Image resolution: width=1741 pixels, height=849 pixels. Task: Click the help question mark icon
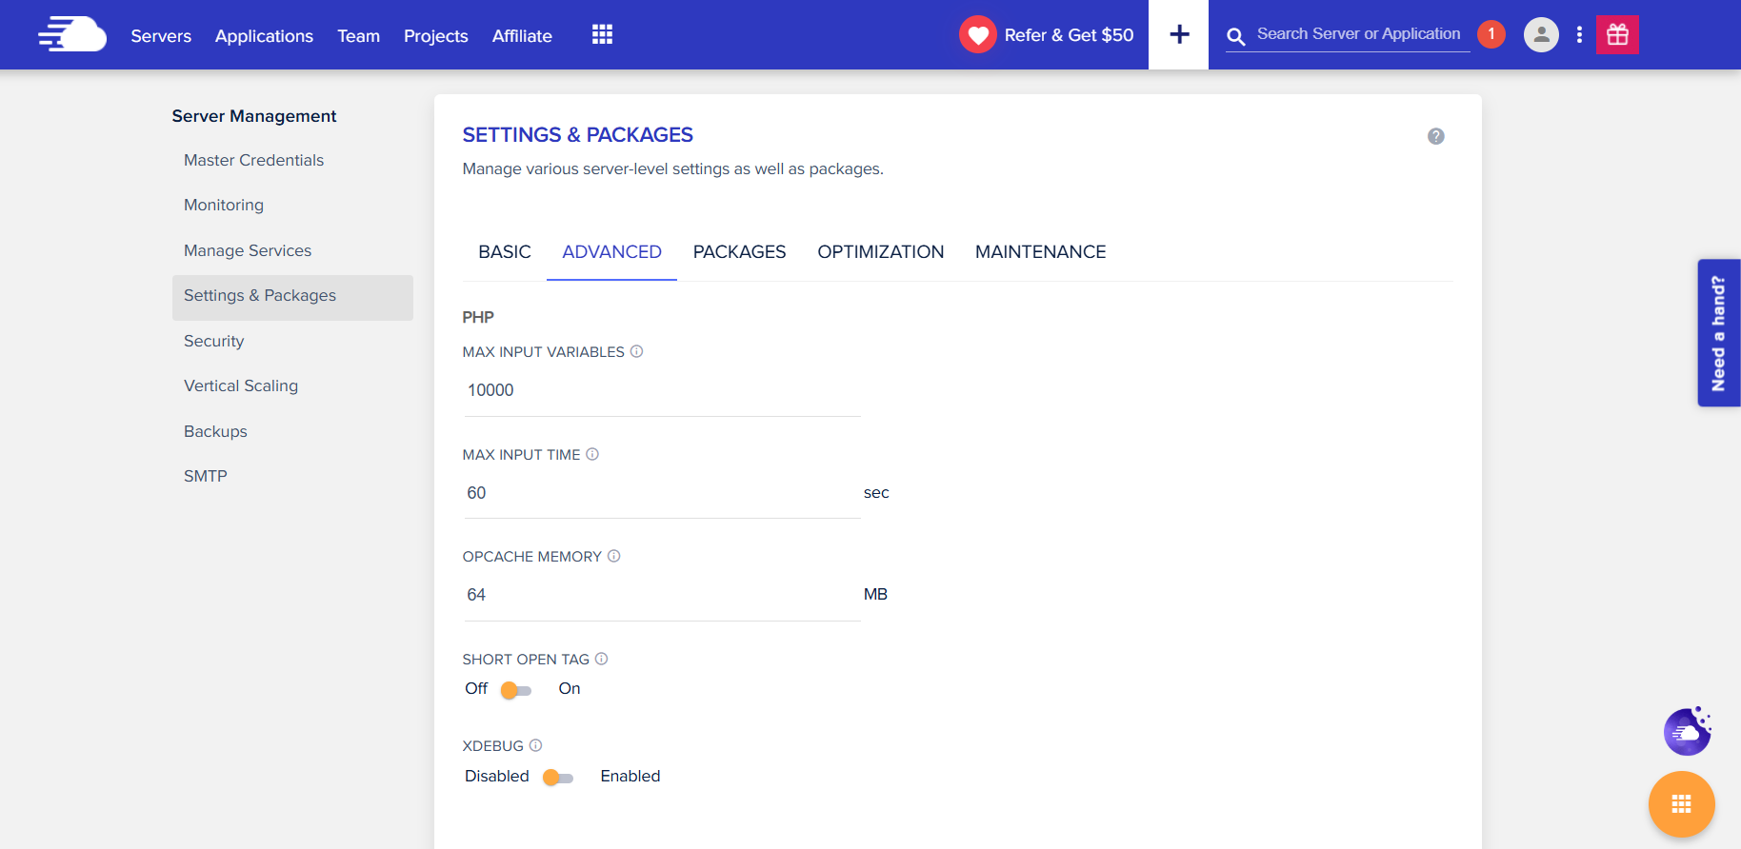(x=1435, y=136)
